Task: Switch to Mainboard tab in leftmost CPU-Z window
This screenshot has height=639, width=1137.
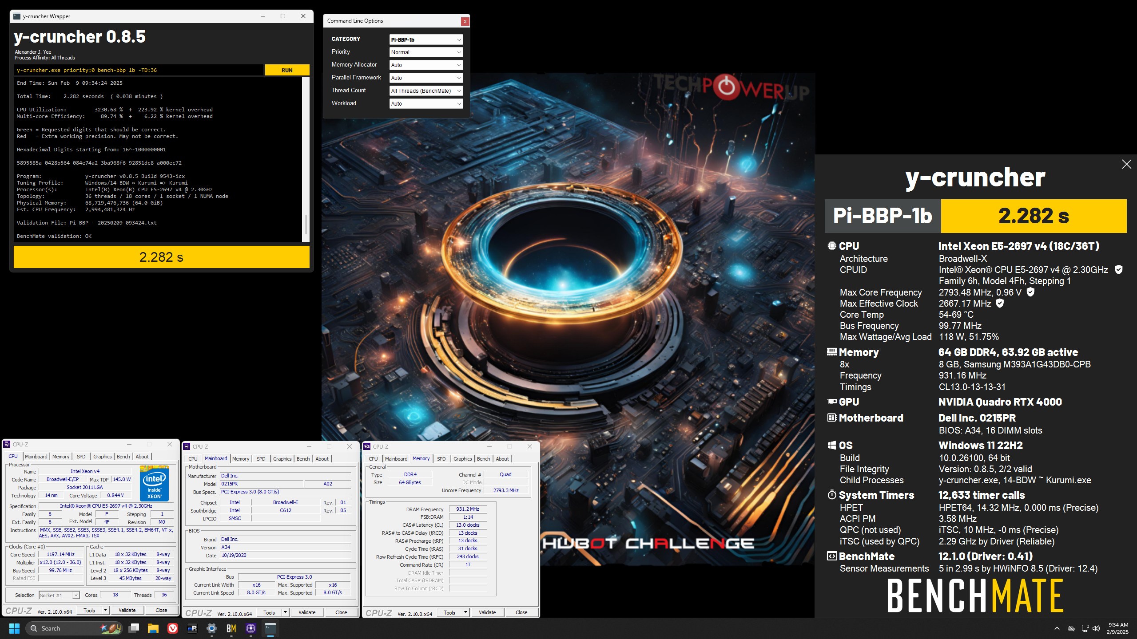Action: (x=36, y=457)
